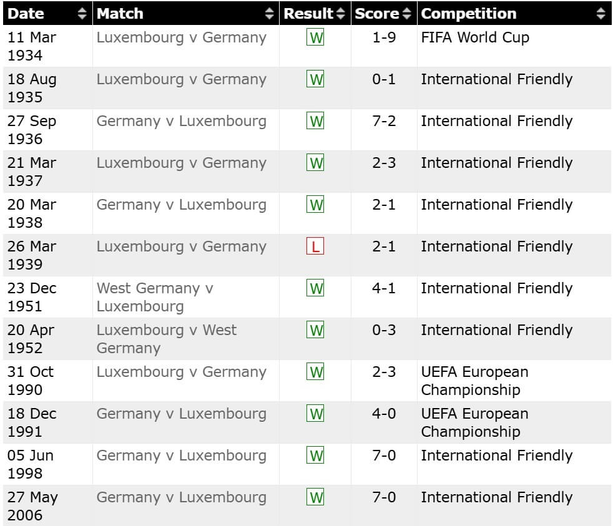Screen dimensions: 613x526
Task: Sort by Competition using the header arrows
Action: (x=601, y=14)
